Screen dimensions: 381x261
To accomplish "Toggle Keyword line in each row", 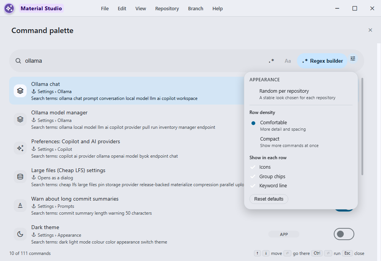I will pos(301,186).
